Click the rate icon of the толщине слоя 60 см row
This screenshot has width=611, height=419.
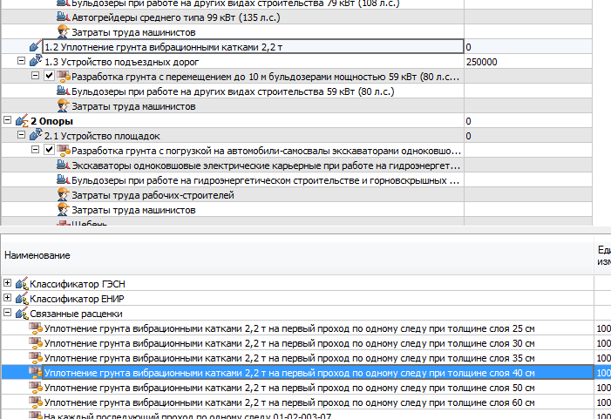(x=36, y=402)
